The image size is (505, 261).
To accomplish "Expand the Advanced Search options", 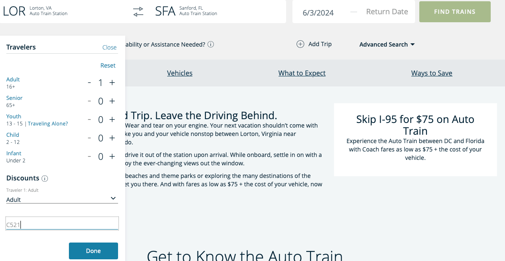I will [387, 44].
